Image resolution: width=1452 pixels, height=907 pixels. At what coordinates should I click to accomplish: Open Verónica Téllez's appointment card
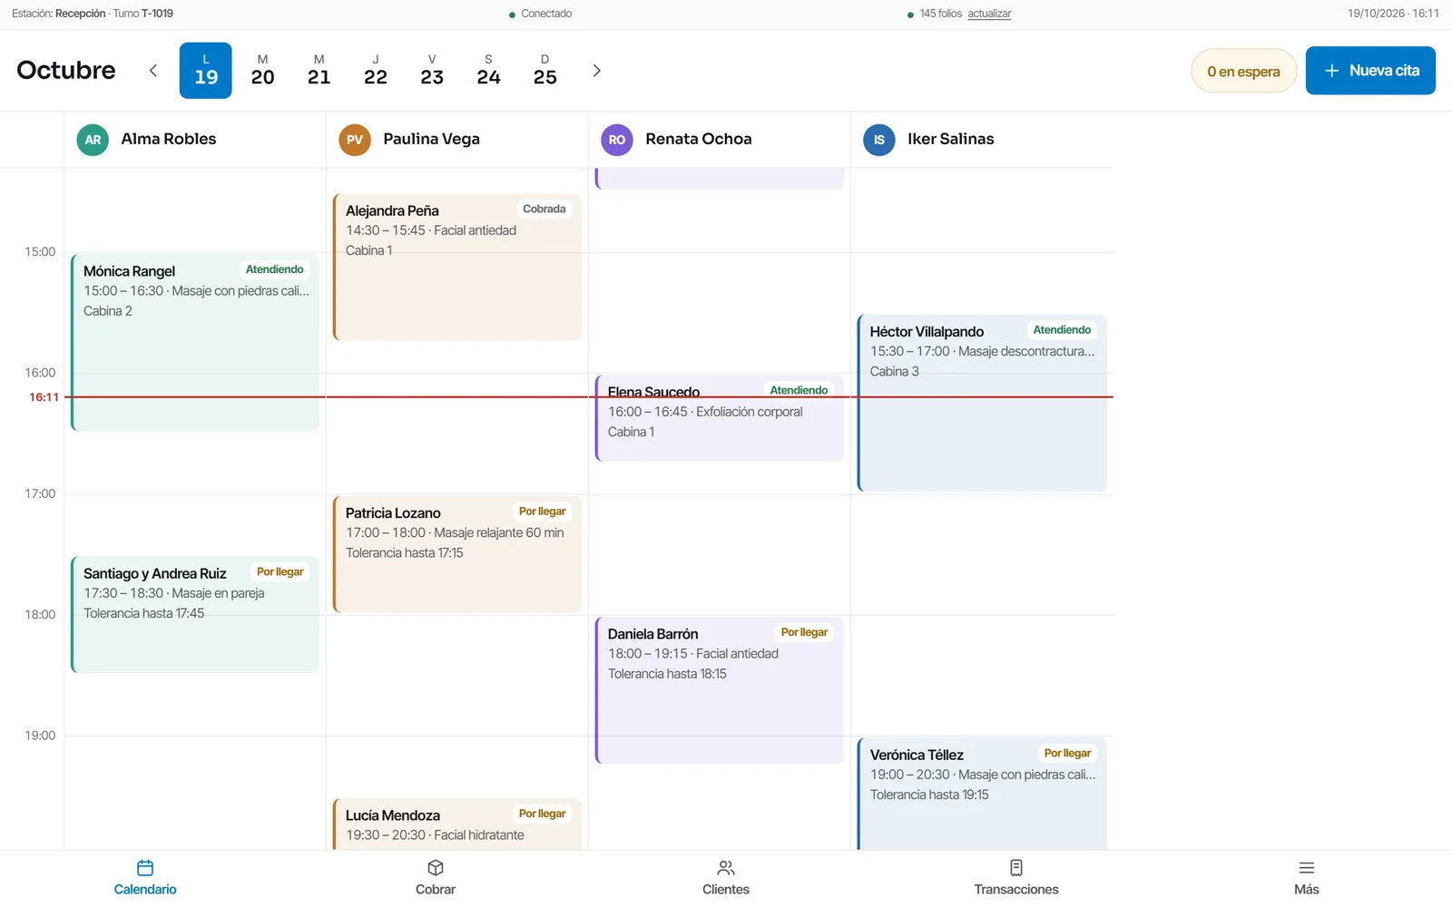click(x=982, y=794)
